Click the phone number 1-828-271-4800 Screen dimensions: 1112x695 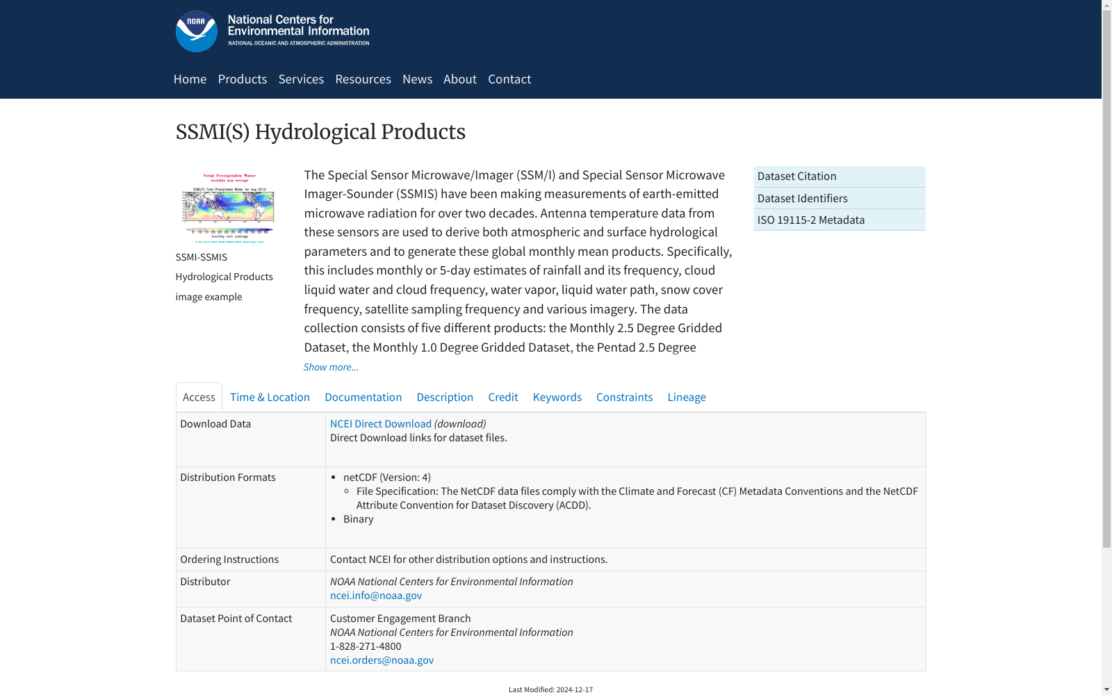click(x=366, y=646)
